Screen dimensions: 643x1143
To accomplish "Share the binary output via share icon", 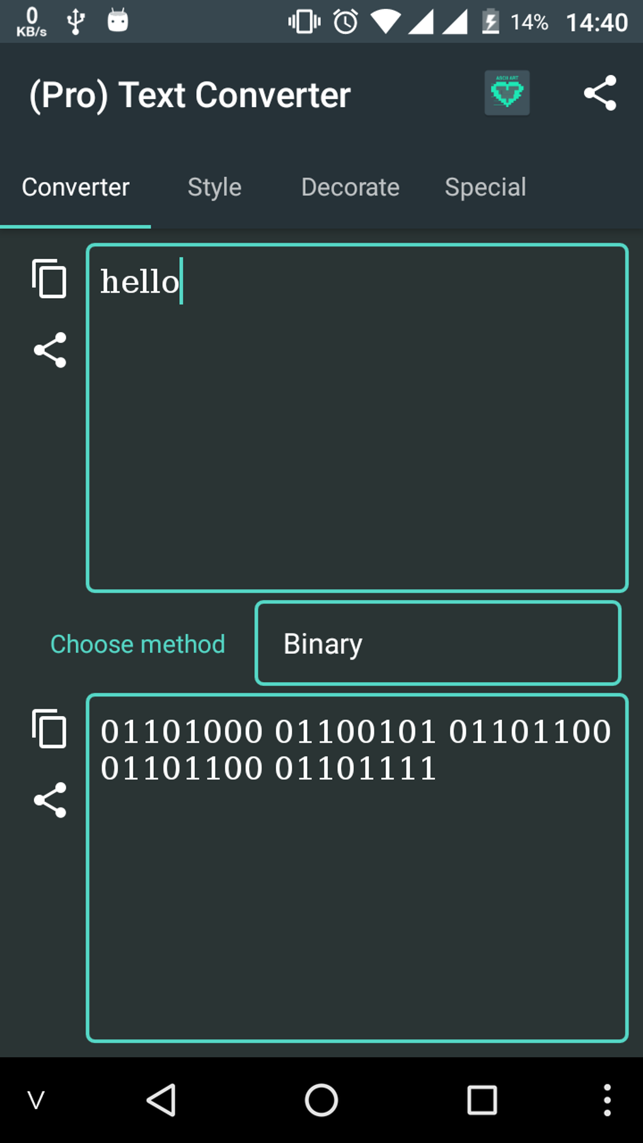I will click(x=50, y=801).
